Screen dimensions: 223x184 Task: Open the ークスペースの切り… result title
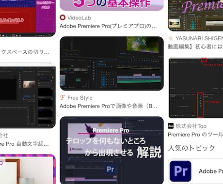[x=25, y=52]
